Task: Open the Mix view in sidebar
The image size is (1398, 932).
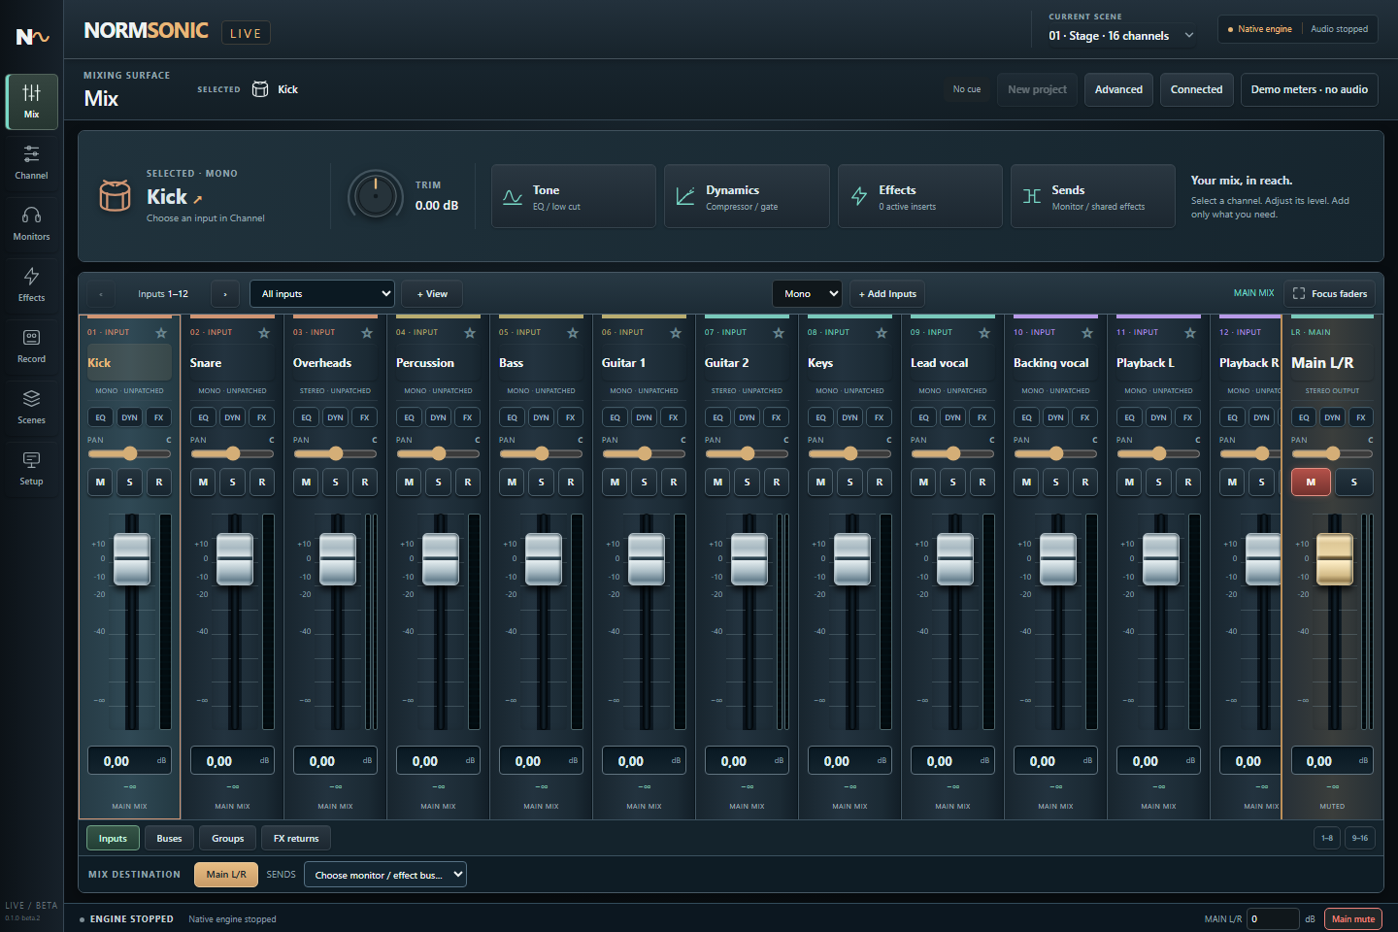Action: (32, 101)
